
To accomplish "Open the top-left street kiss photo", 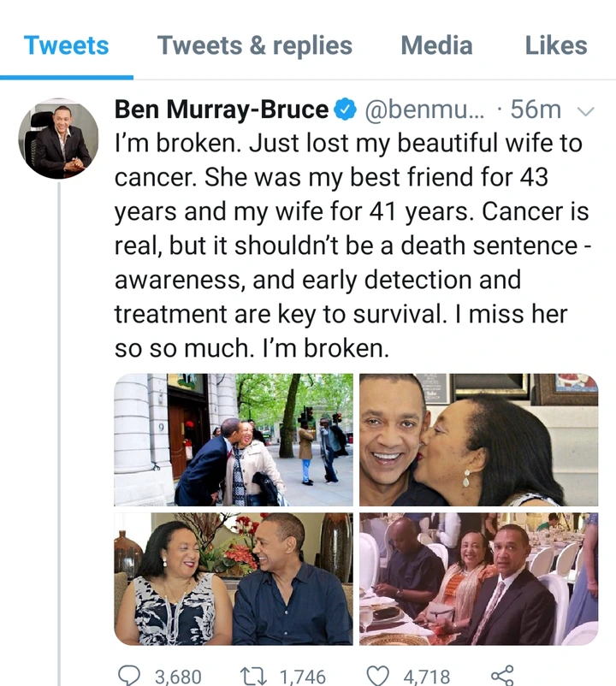I will coord(234,440).
